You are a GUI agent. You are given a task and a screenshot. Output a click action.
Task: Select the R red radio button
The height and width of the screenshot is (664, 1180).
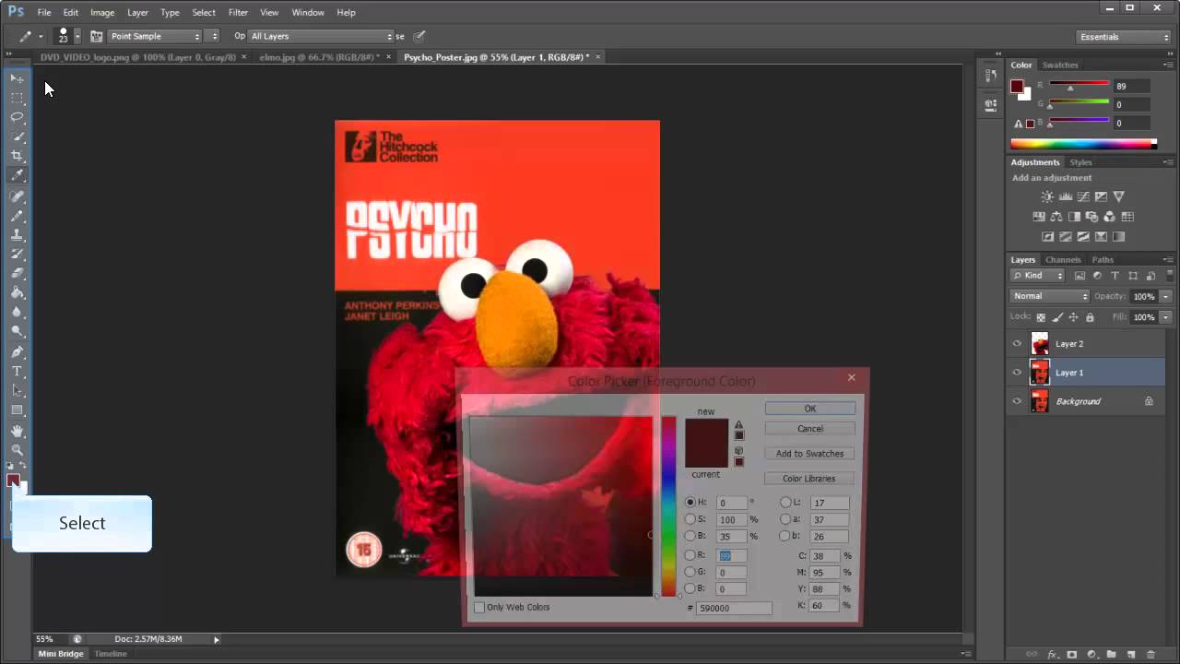[x=690, y=555]
